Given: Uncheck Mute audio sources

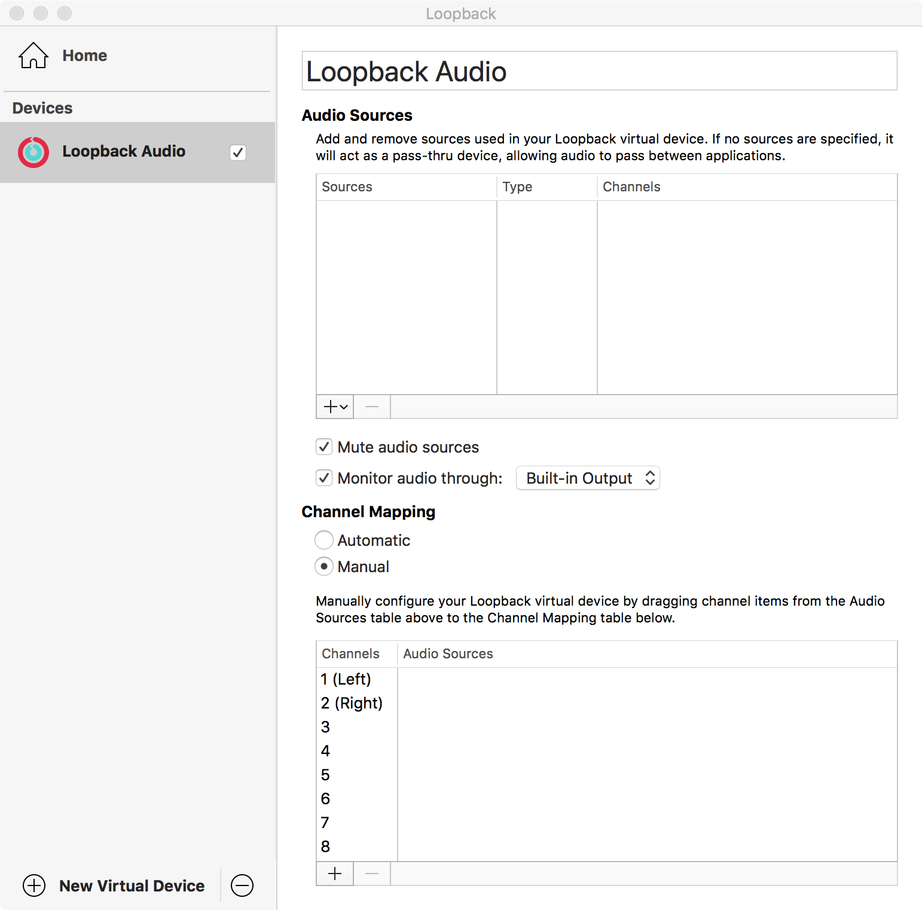Looking at the screenshot, I should pos(324,447).
